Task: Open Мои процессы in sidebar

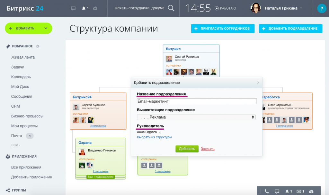Action: pyautogui.click(x=24, y=126)
